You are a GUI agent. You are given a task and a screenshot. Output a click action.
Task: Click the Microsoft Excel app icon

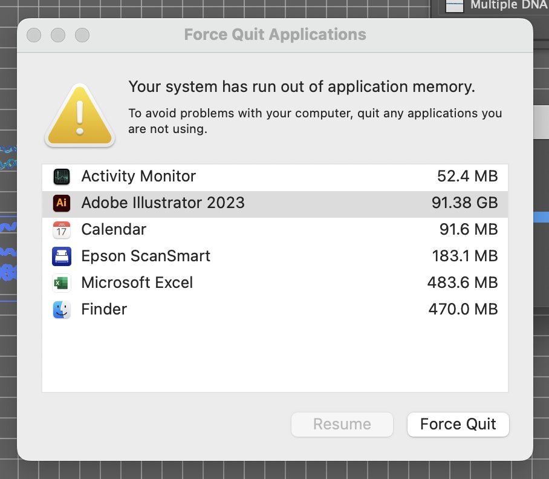pos(62,283)
